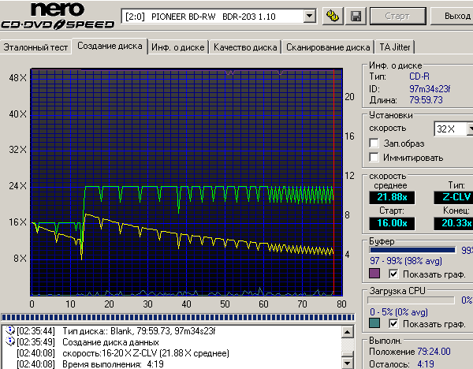Switch to the Эталонный тест tab
Screen dimensions: 473x369
tap(35, 47)
